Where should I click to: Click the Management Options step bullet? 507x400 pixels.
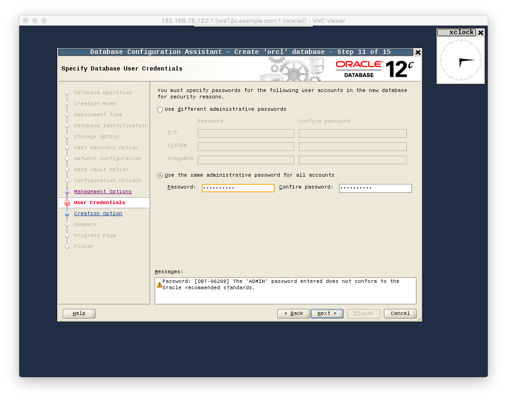tap(67, 192)
